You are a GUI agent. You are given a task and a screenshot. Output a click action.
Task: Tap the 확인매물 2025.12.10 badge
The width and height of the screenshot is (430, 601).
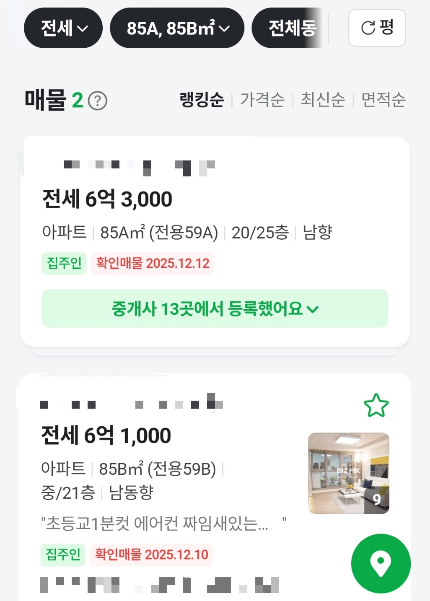[151, 554]
